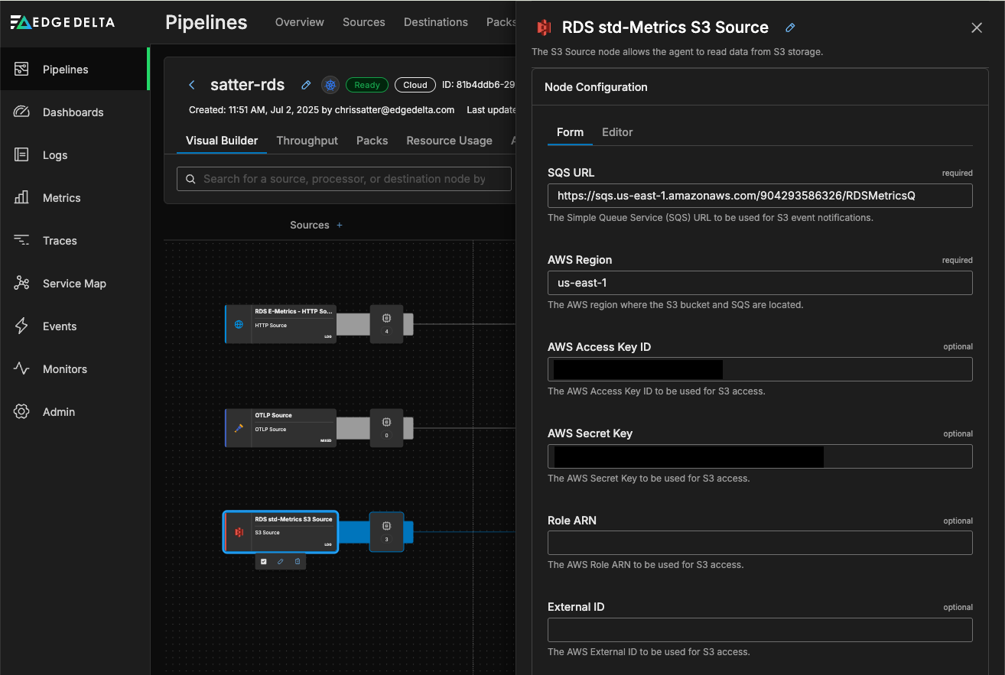Viewport: 1005px width, 675px height.
Task: Open the Throughput tab
Action: click(x=307, y=141)
